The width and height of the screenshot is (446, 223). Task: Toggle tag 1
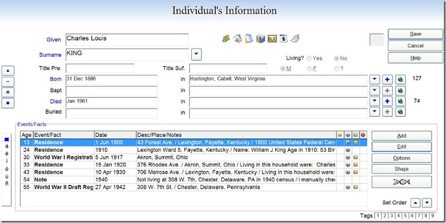click(378, 216)
